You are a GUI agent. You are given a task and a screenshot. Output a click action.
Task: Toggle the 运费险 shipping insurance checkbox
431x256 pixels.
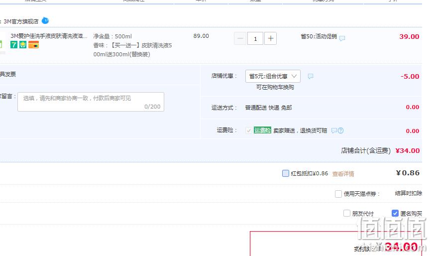coord(248,130)
